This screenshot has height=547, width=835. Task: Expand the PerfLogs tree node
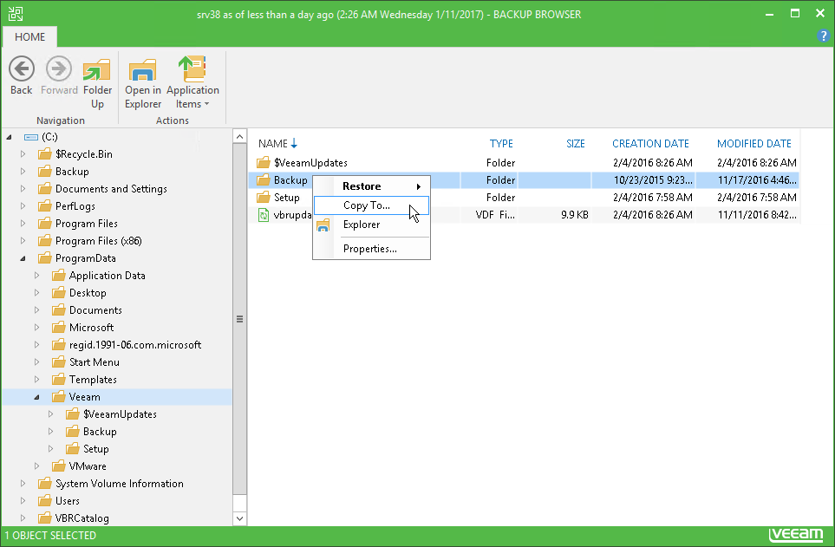23,206
